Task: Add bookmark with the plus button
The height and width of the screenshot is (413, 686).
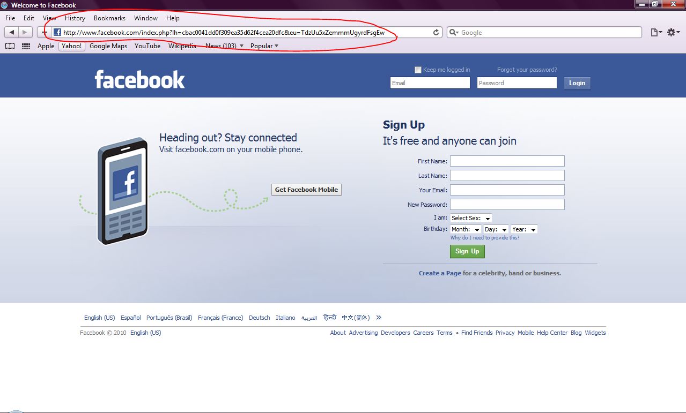Action: coord(45,33)
